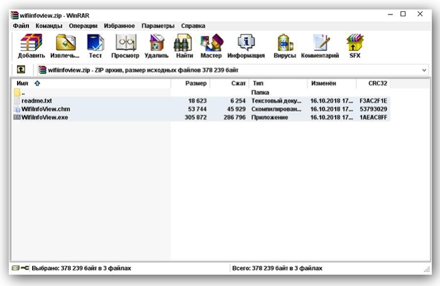The width and height of the screenshot is (440, 286).
Task: Click the Удалить (Delete) recycle icon
Action: point(156,43)
